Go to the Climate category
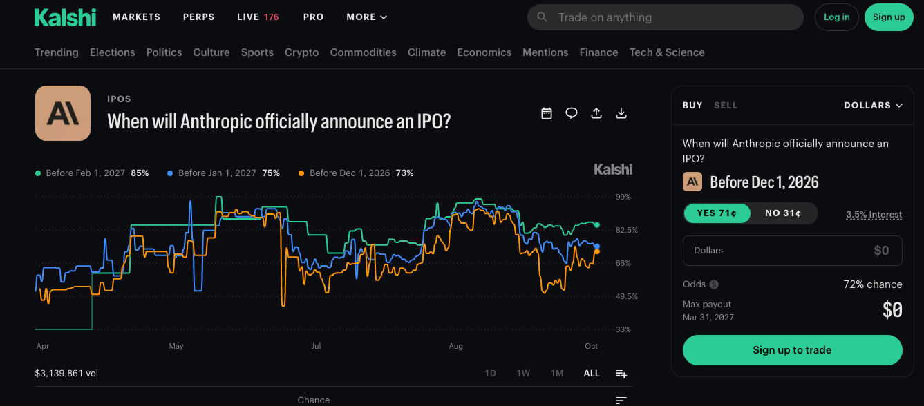This screenshot has width=924, height=406. [427, 52]
